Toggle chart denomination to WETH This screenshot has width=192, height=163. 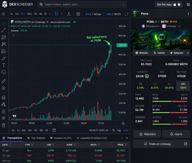117,14
